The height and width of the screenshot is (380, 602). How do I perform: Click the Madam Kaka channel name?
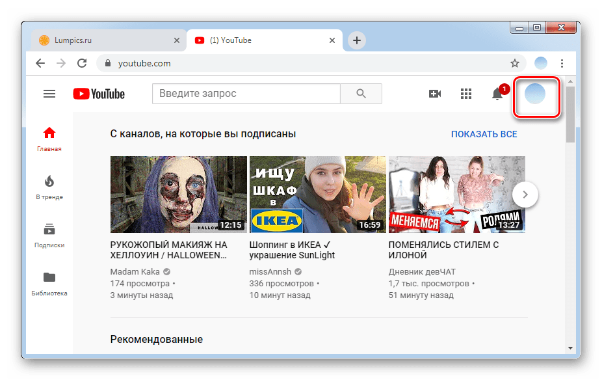(135, 271)
